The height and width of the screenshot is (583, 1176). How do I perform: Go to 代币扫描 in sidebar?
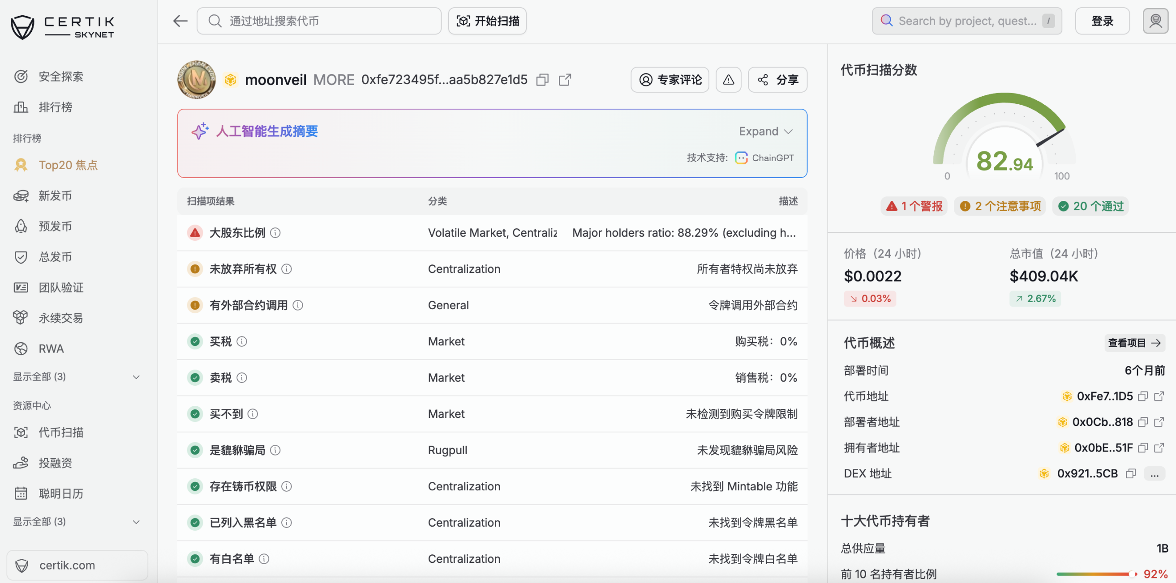pos(61,432)
